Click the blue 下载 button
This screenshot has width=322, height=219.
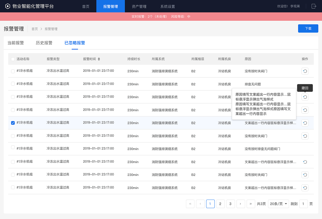[x=308, y=28]
